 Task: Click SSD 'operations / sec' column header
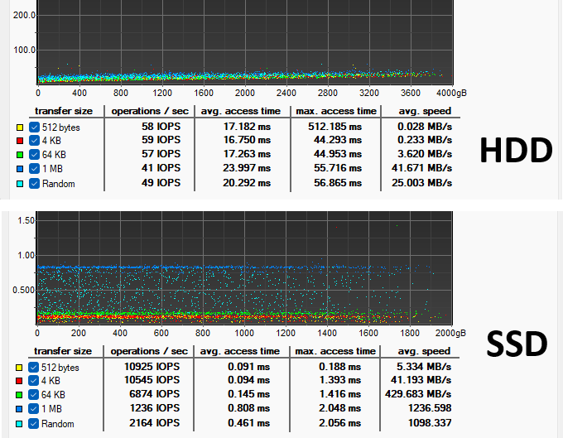tap(149, 351)
